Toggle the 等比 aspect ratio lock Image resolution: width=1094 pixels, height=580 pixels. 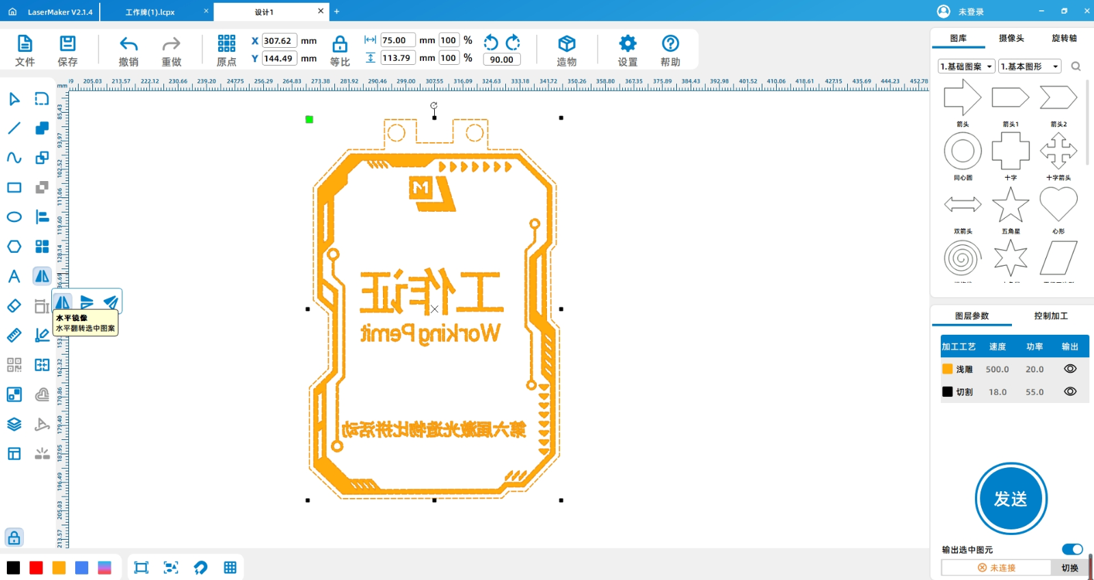pyautogui.click(x=340, y=45)
